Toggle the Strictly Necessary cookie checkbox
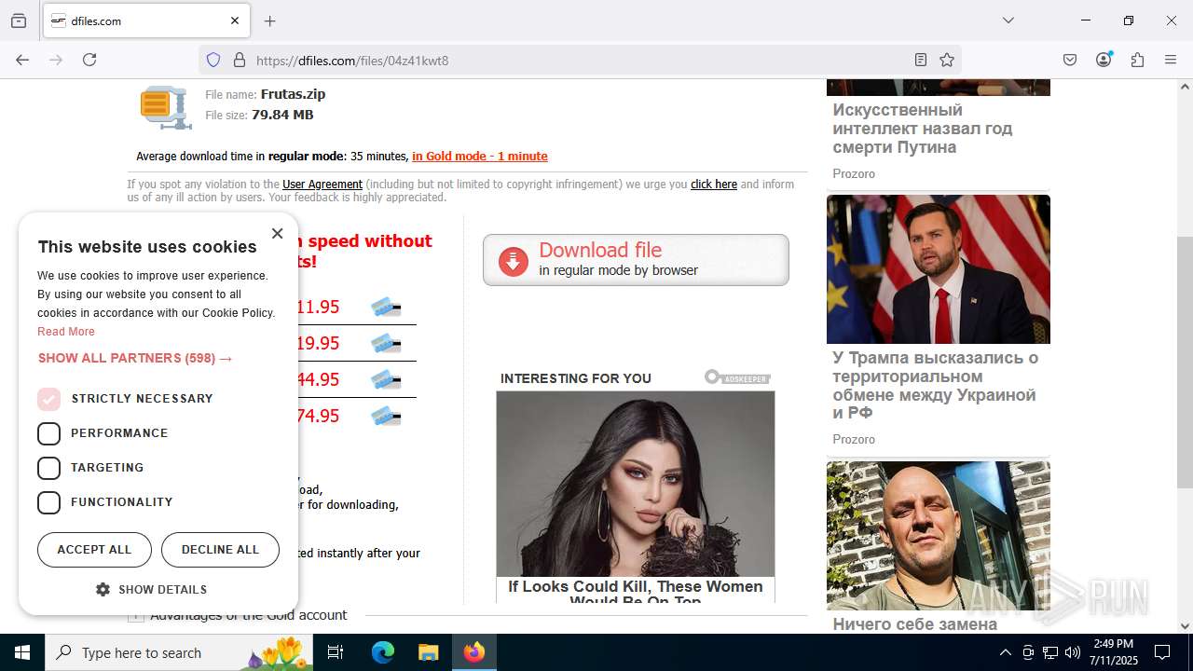The image size is (1193, 671). (x=48, y=399)
